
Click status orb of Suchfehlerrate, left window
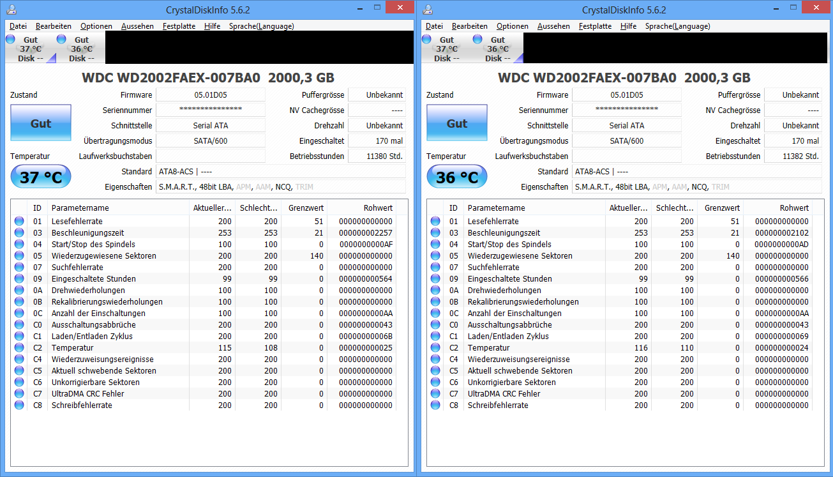tap(19, 267)
